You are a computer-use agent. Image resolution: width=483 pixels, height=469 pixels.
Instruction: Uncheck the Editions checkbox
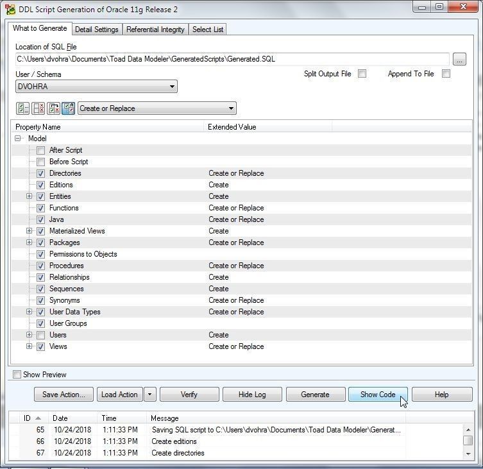tap(40, 185)
